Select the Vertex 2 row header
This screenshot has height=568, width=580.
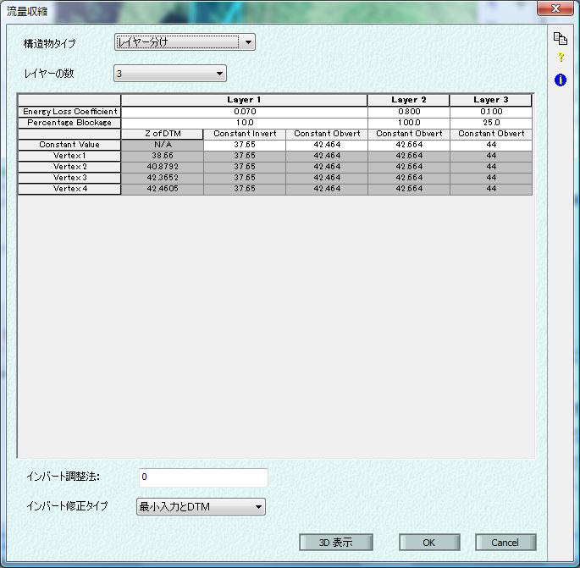[x=69, y=167]
